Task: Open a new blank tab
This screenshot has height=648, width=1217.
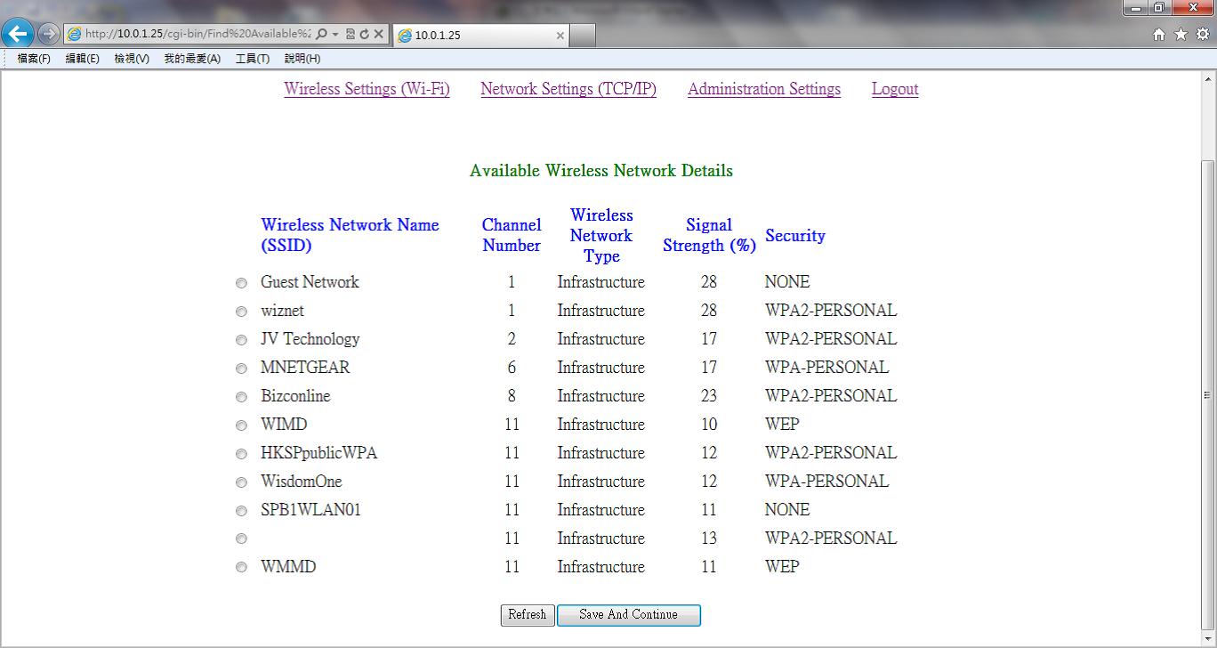Action: (x=582, y=36)
